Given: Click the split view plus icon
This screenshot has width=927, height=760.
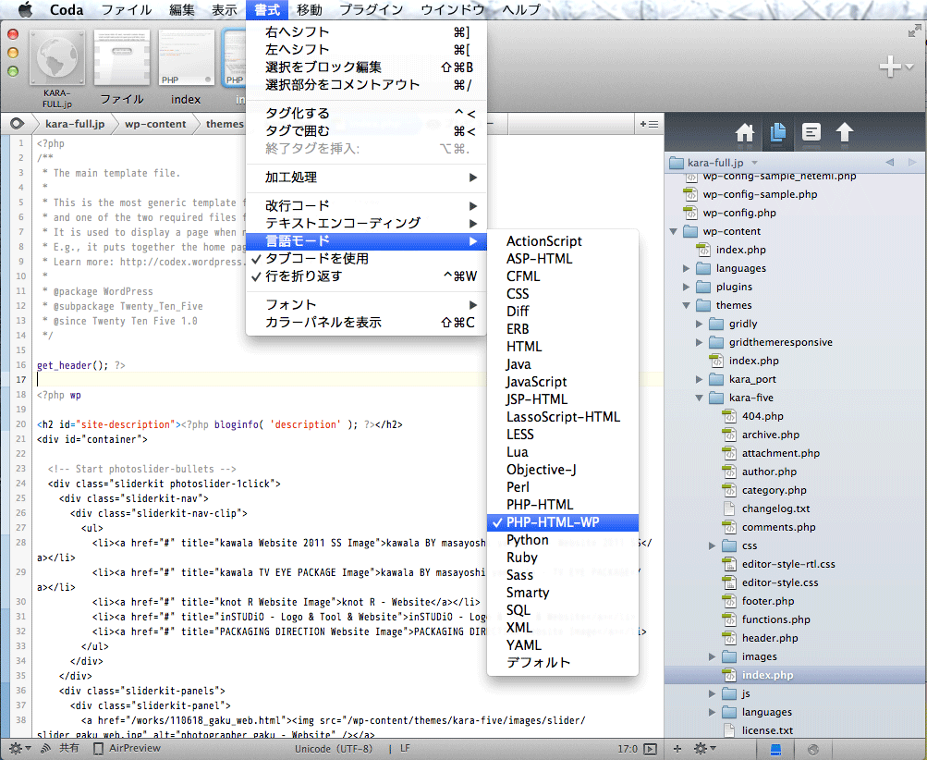Looking at the screenshot, I should (649, 124).
